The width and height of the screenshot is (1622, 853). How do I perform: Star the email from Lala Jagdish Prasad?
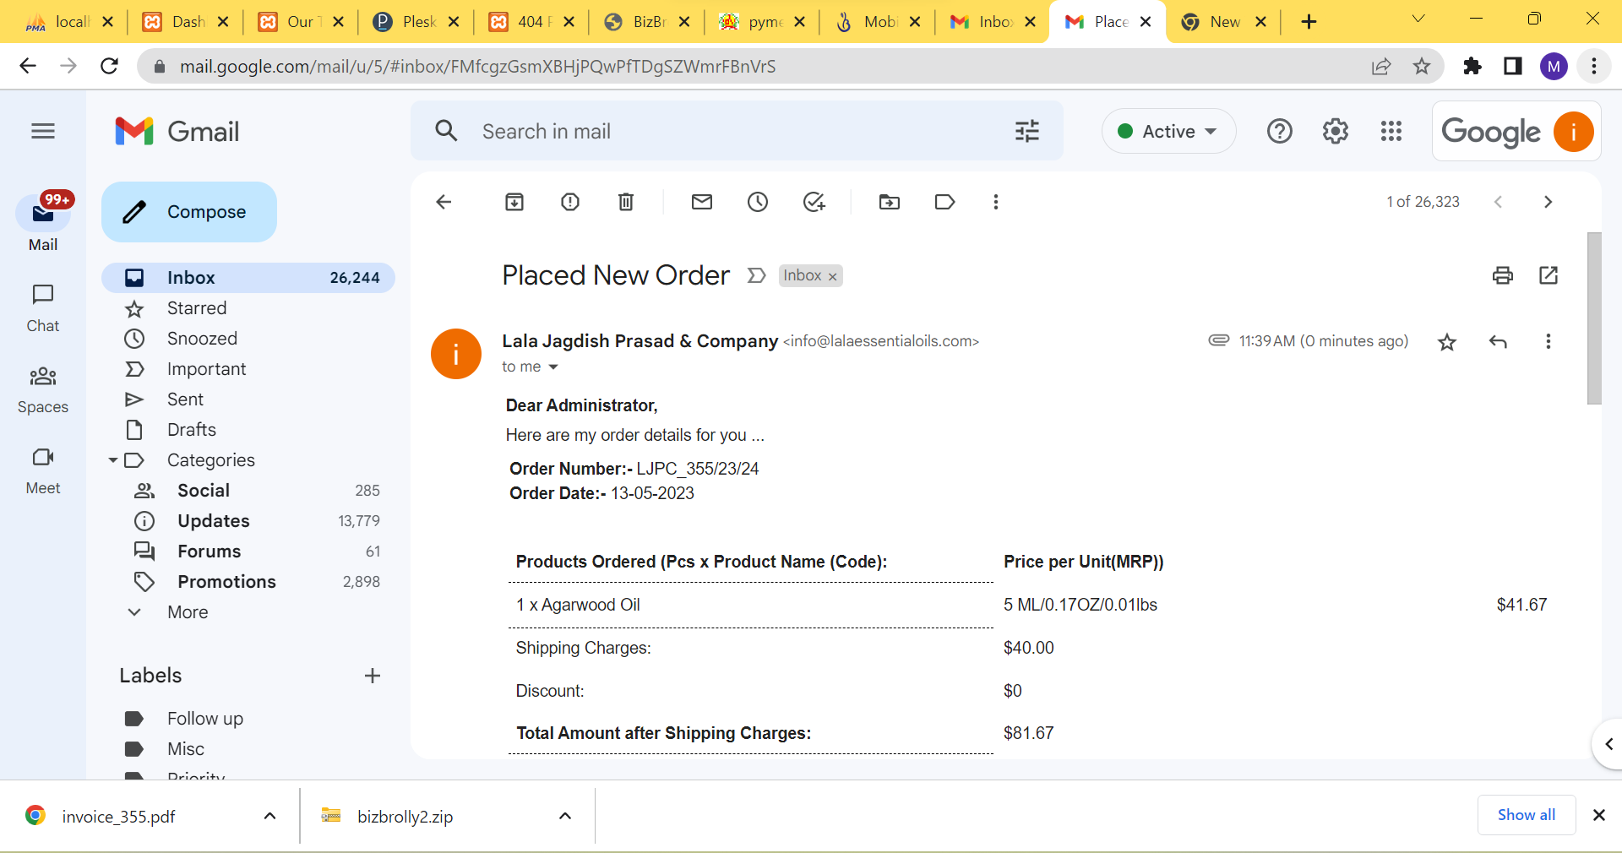[1447, 341]
